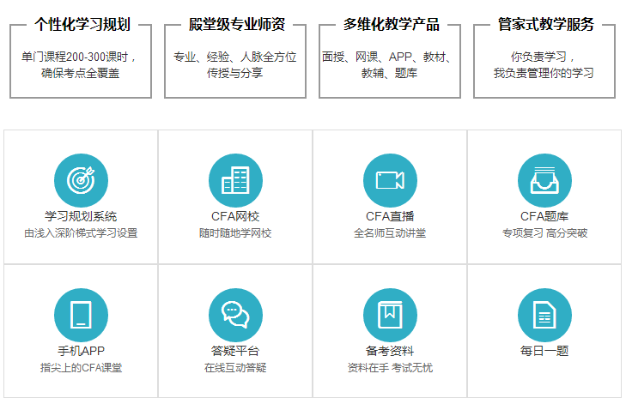Select the 殿堂级专业师资 heading
The image size is (626, 398).
point(235,24)
